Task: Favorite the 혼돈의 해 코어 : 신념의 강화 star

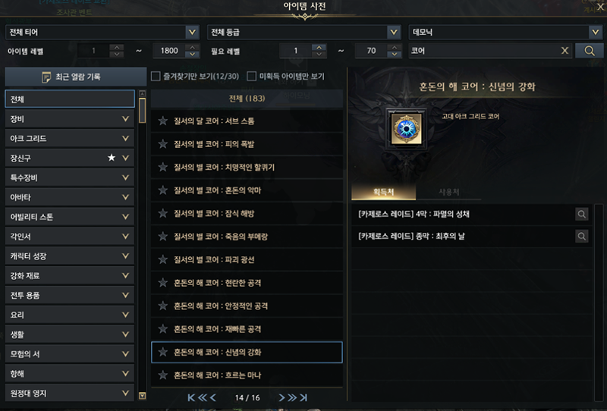Action: point(163,352)
